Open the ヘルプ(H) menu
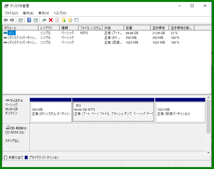 point(60,13)
